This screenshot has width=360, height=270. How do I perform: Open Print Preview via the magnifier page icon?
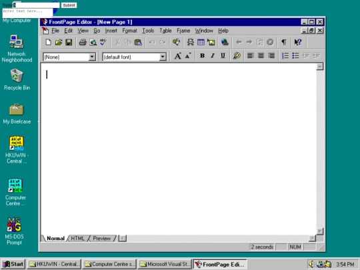(93, 42)
